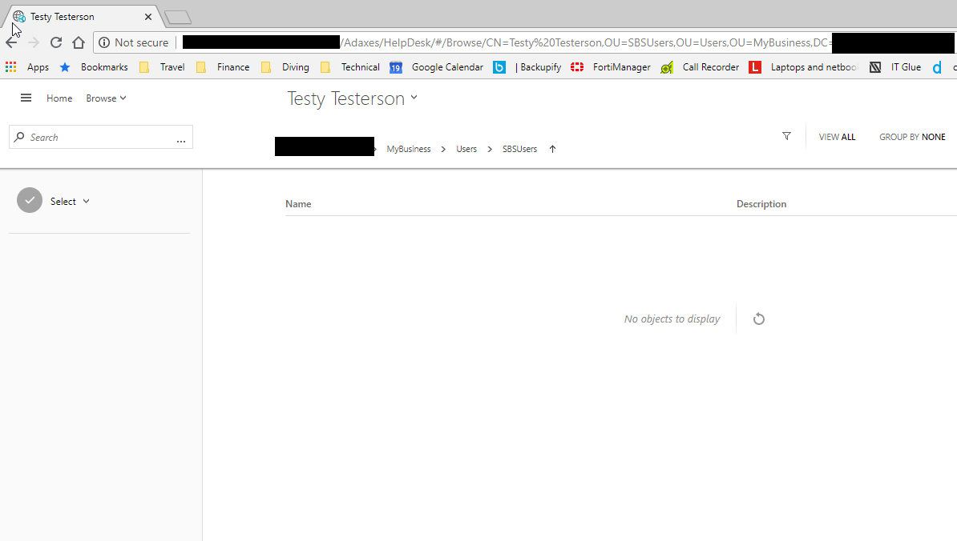The height and width of the screenshot is (541, 957).
Task: Change the VIEW ALL setting
Action: tap(837, 137)
